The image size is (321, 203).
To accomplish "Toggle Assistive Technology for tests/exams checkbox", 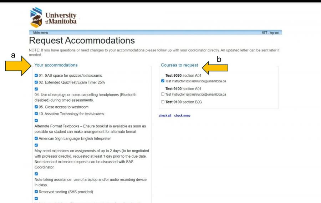I will click(36, 114).
